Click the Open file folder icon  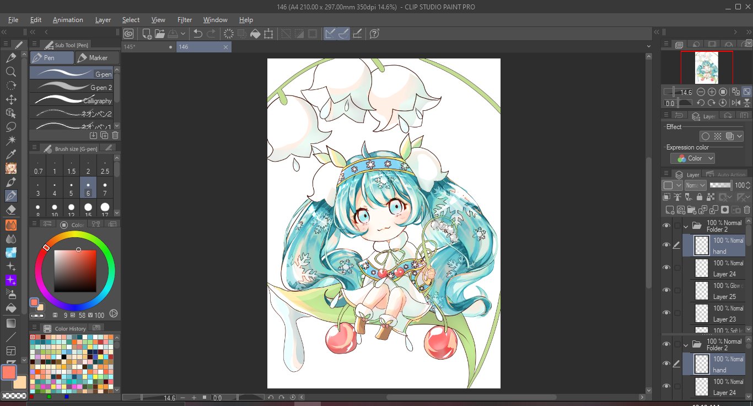point(160,34)
